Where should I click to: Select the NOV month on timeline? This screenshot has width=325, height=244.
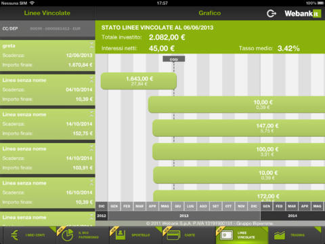click(x=241, y=206)
